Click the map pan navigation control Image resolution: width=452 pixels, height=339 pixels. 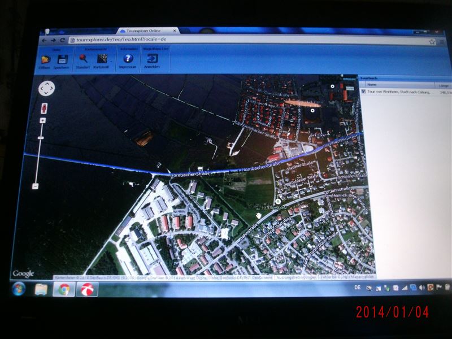(46, 88)
